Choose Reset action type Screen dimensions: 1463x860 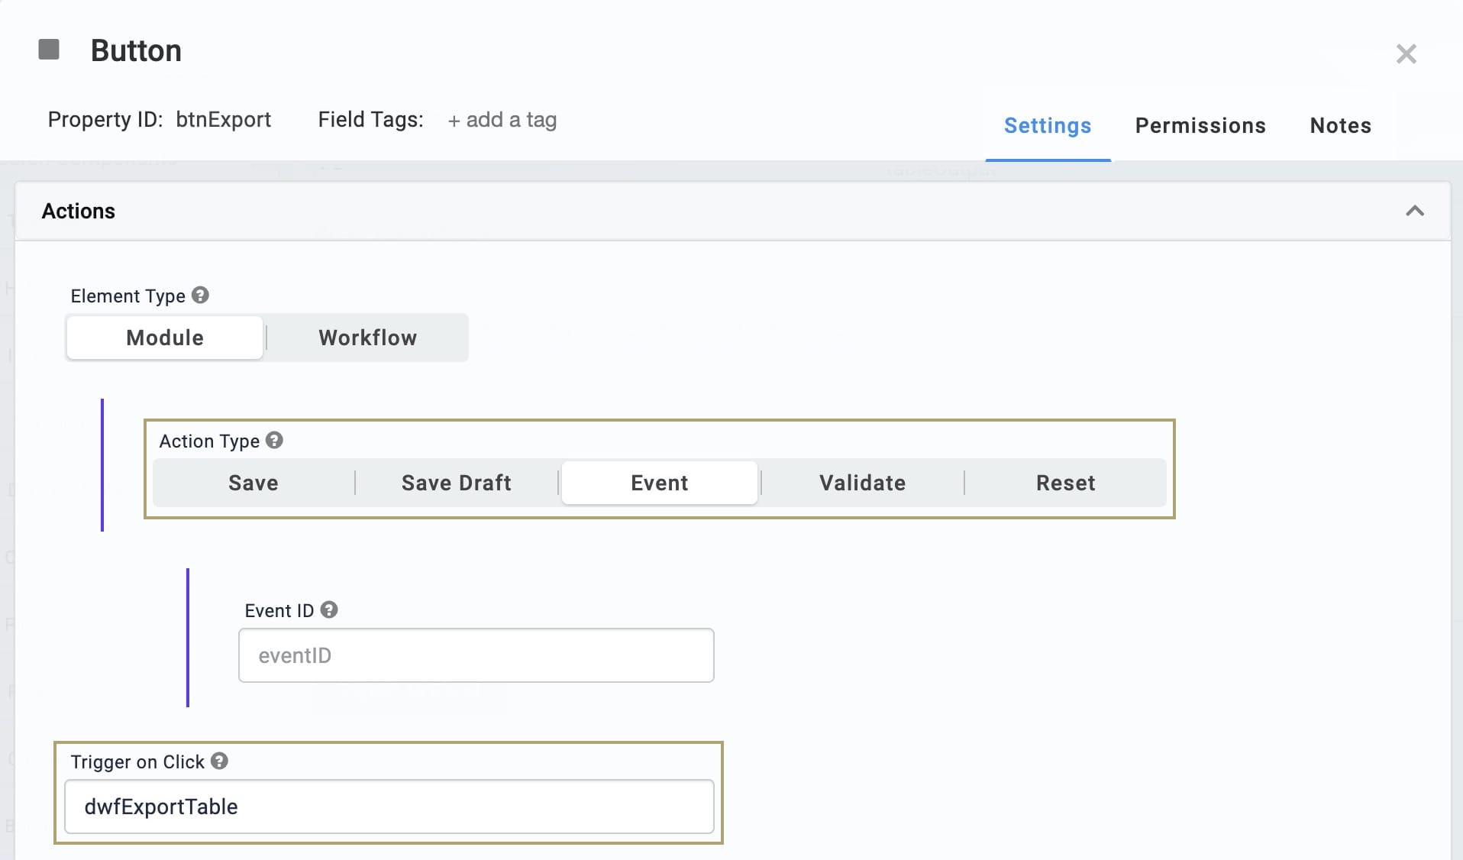tap(1066, 483)
